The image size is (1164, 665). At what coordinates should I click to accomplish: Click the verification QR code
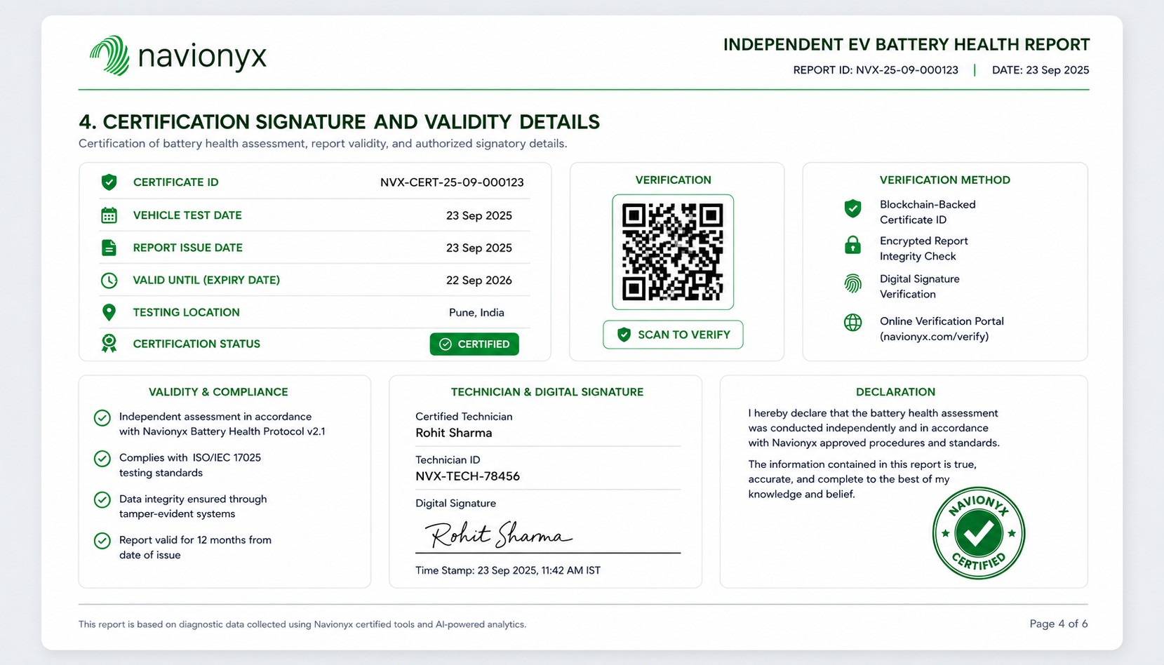673,252
